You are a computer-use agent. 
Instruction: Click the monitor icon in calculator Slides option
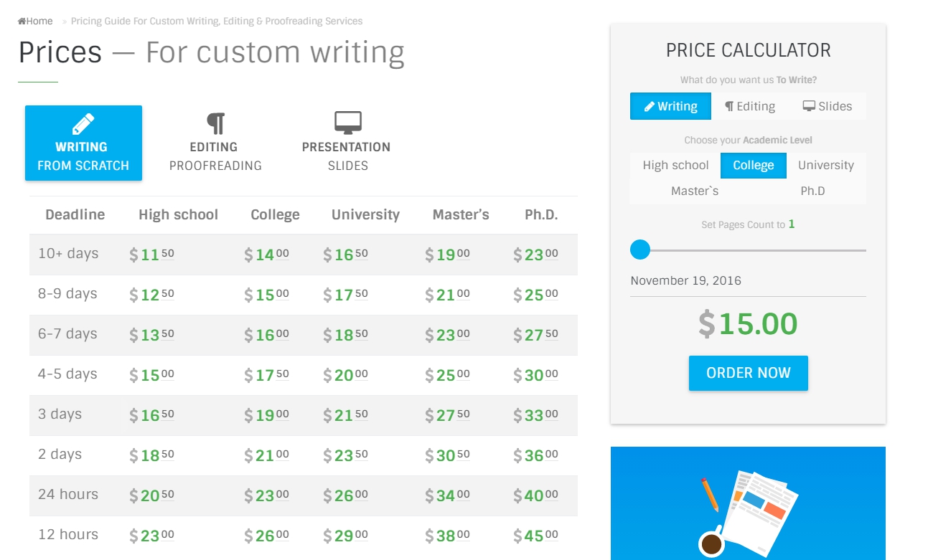pos(809,106)
